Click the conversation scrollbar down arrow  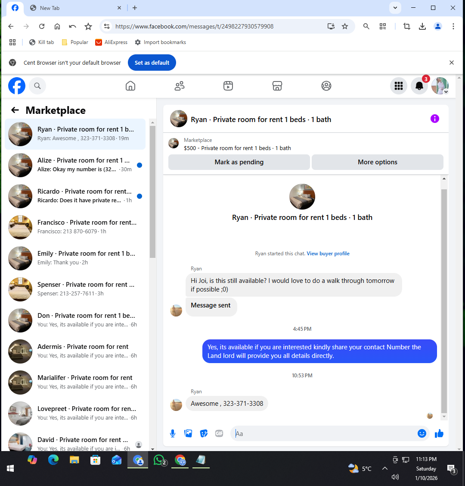tap(444, 417)
